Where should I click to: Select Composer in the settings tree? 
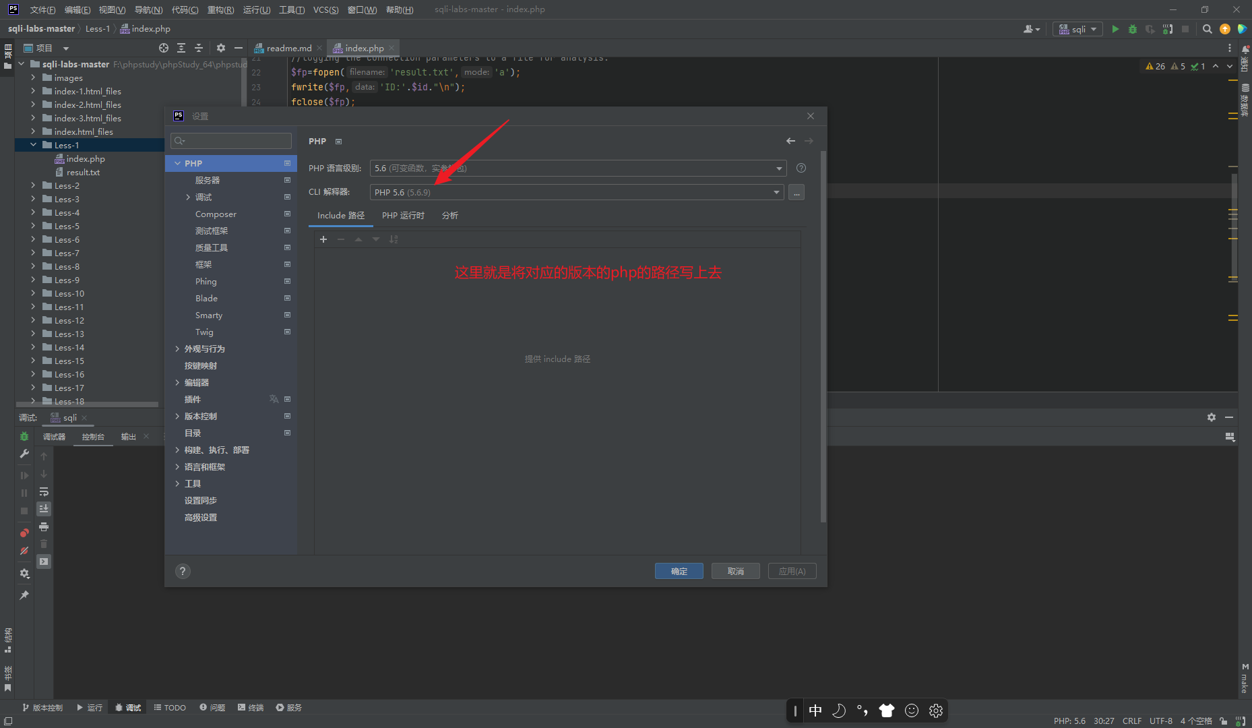click(216, 214)
